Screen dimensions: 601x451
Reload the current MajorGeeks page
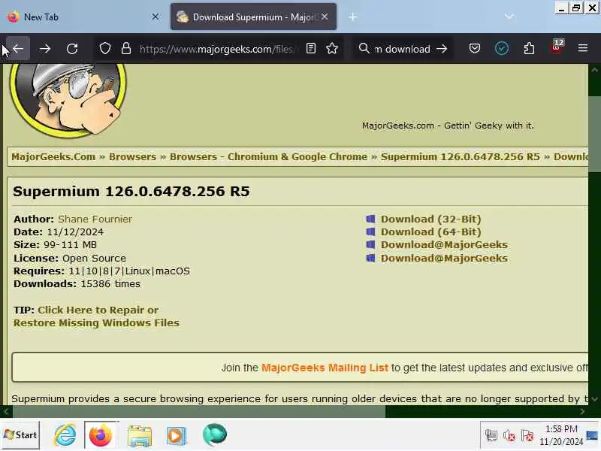[x=72, y=49]
